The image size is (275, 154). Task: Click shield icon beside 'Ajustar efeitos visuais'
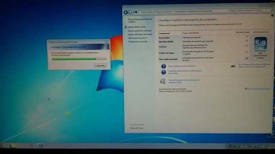126,27
